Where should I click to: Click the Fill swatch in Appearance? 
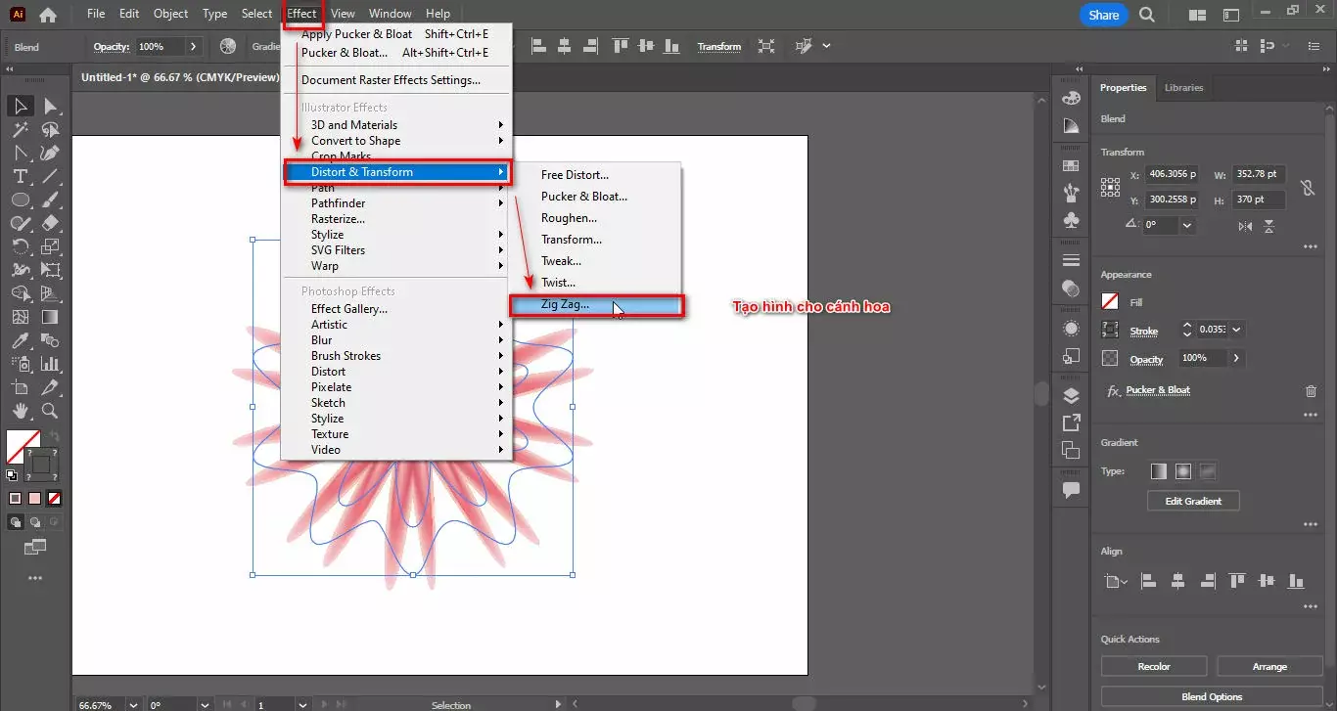pos(1110,302)
